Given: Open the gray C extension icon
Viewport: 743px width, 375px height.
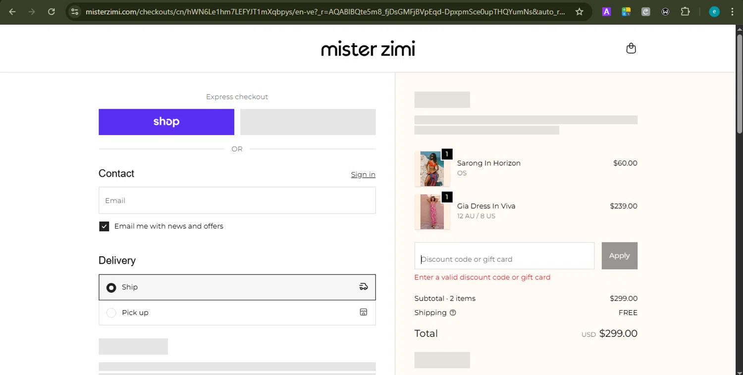Looking at the screenshot, I should pos(646,12).
